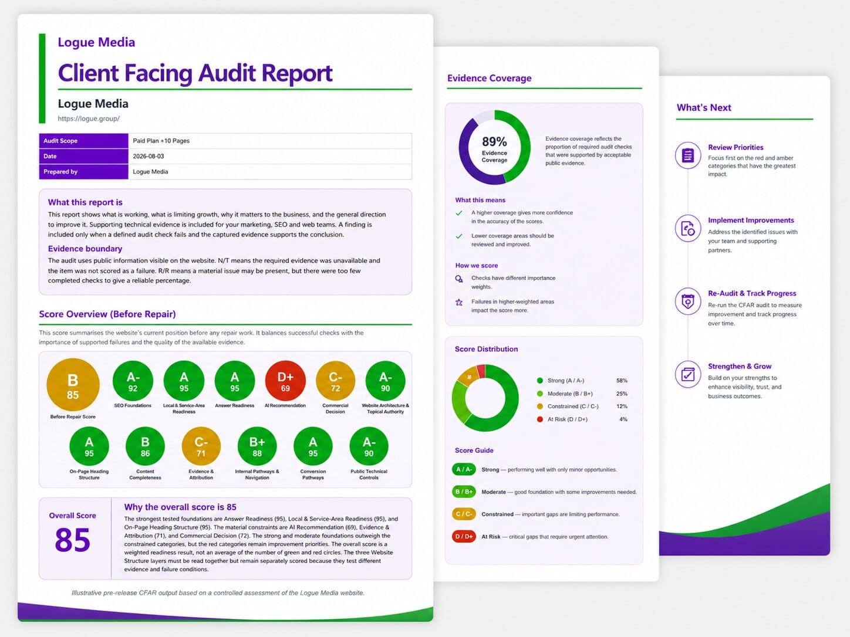The image size is (850, 637).
Task: Click the 'What's Next' page heading
Action: tap(704, 107)
